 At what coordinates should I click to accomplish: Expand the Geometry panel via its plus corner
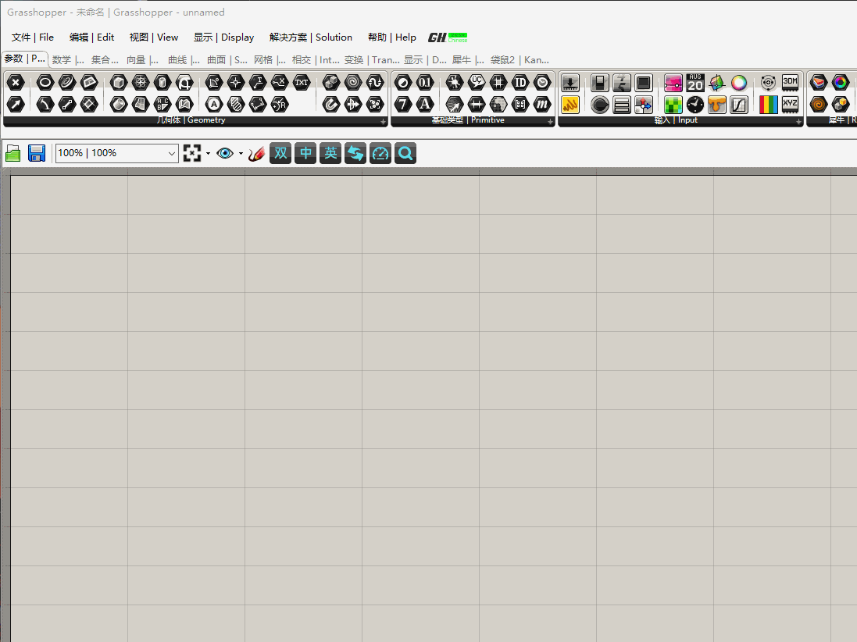point(383,122)
